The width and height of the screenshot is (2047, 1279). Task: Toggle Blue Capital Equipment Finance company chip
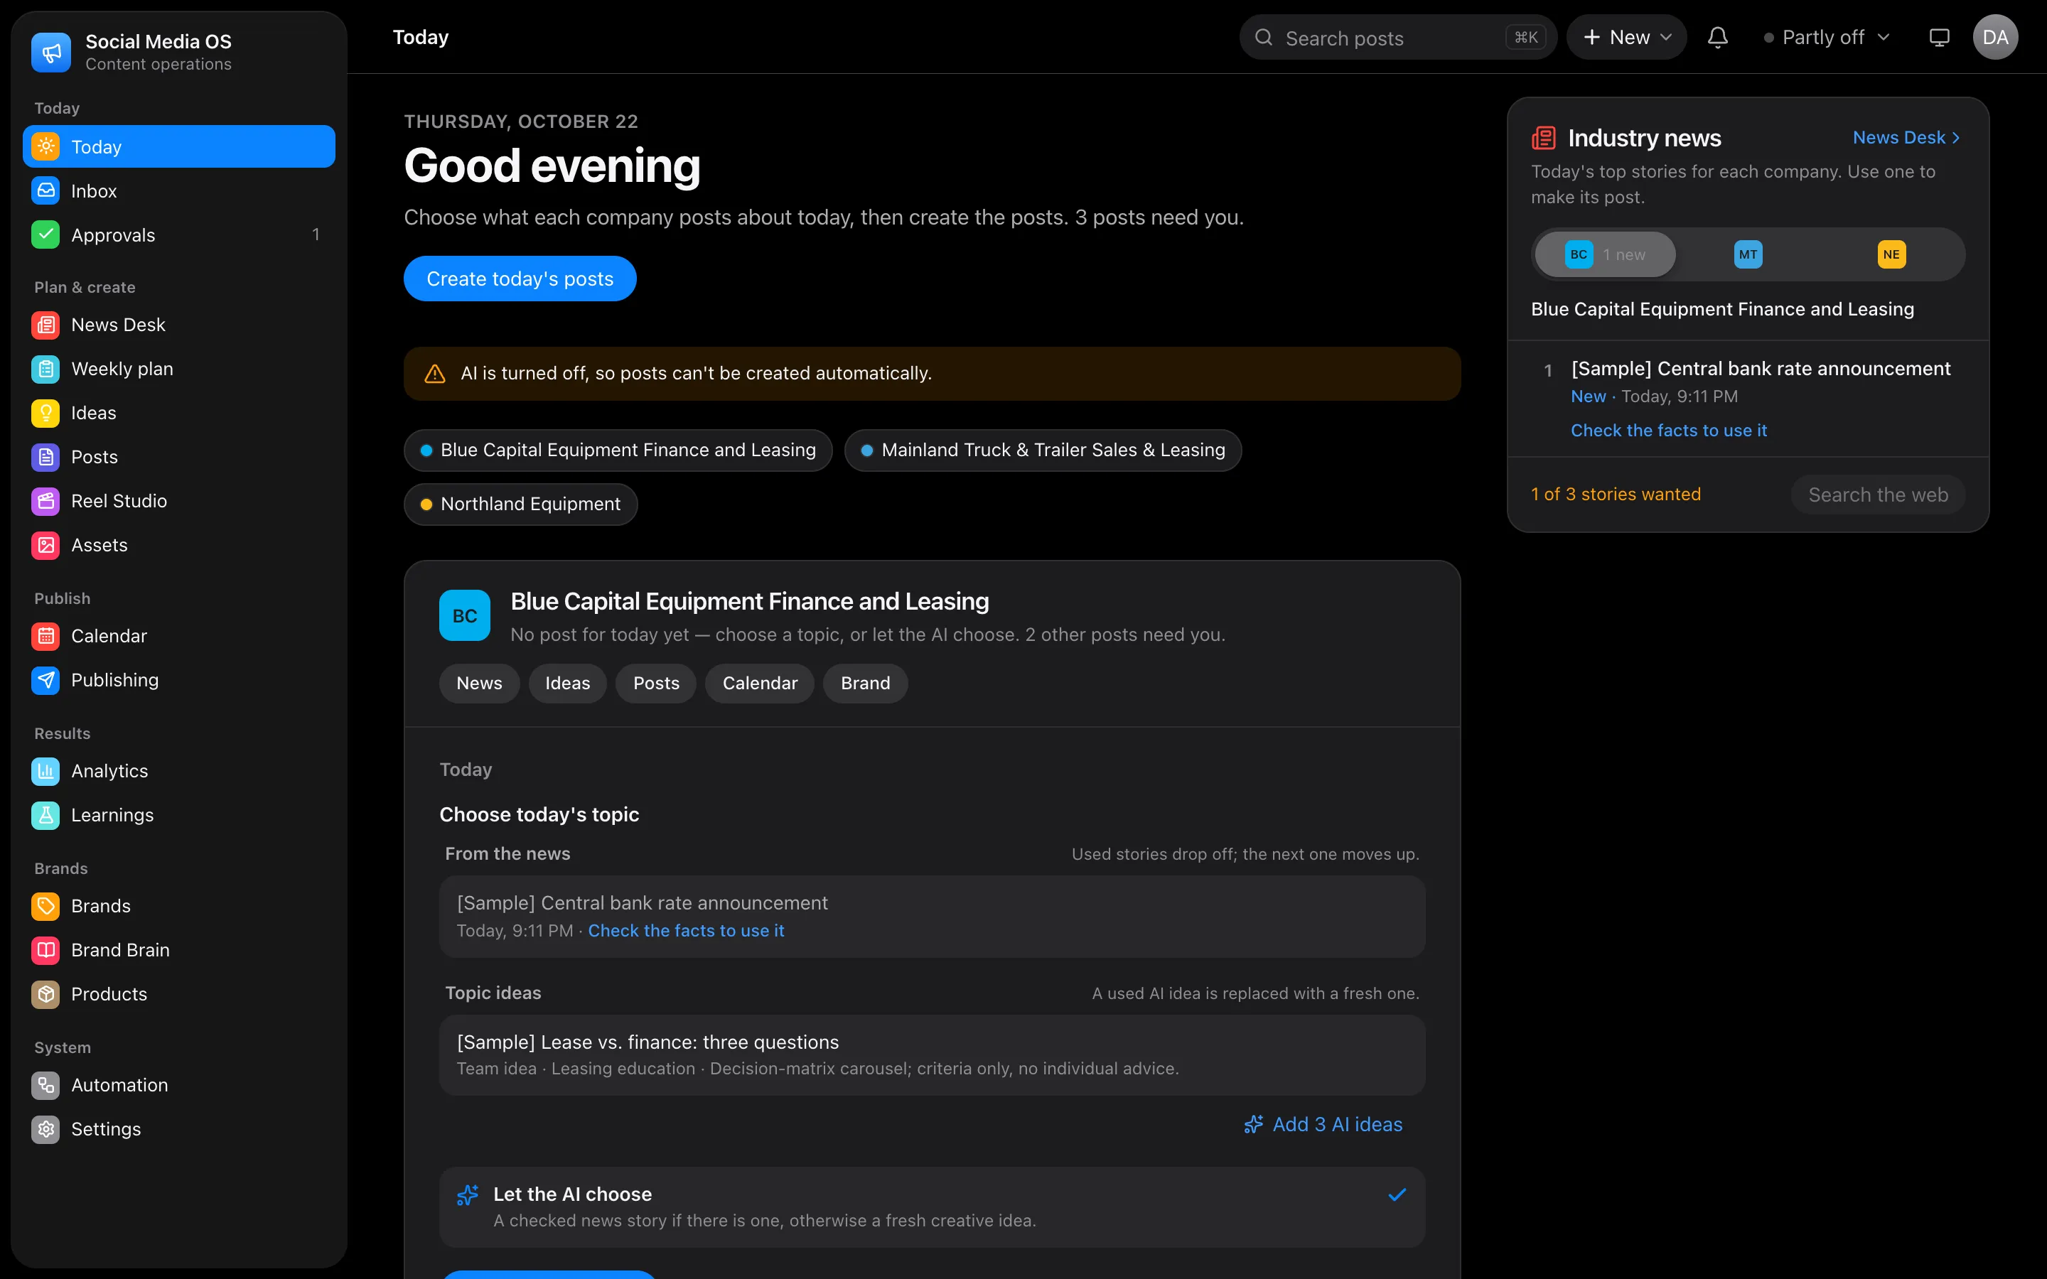click(618, 450)
